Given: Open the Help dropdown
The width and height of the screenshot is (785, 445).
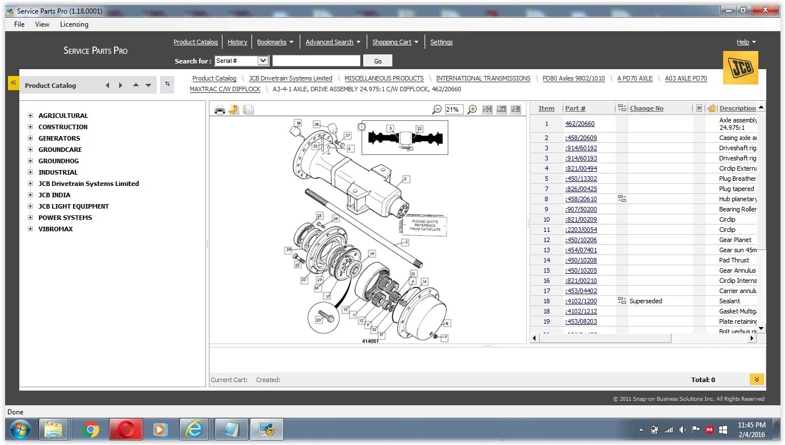Looking at the screenshot, I should 746,42.
